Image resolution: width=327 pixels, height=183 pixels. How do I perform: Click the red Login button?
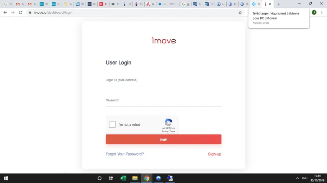(x=163, y=140)
